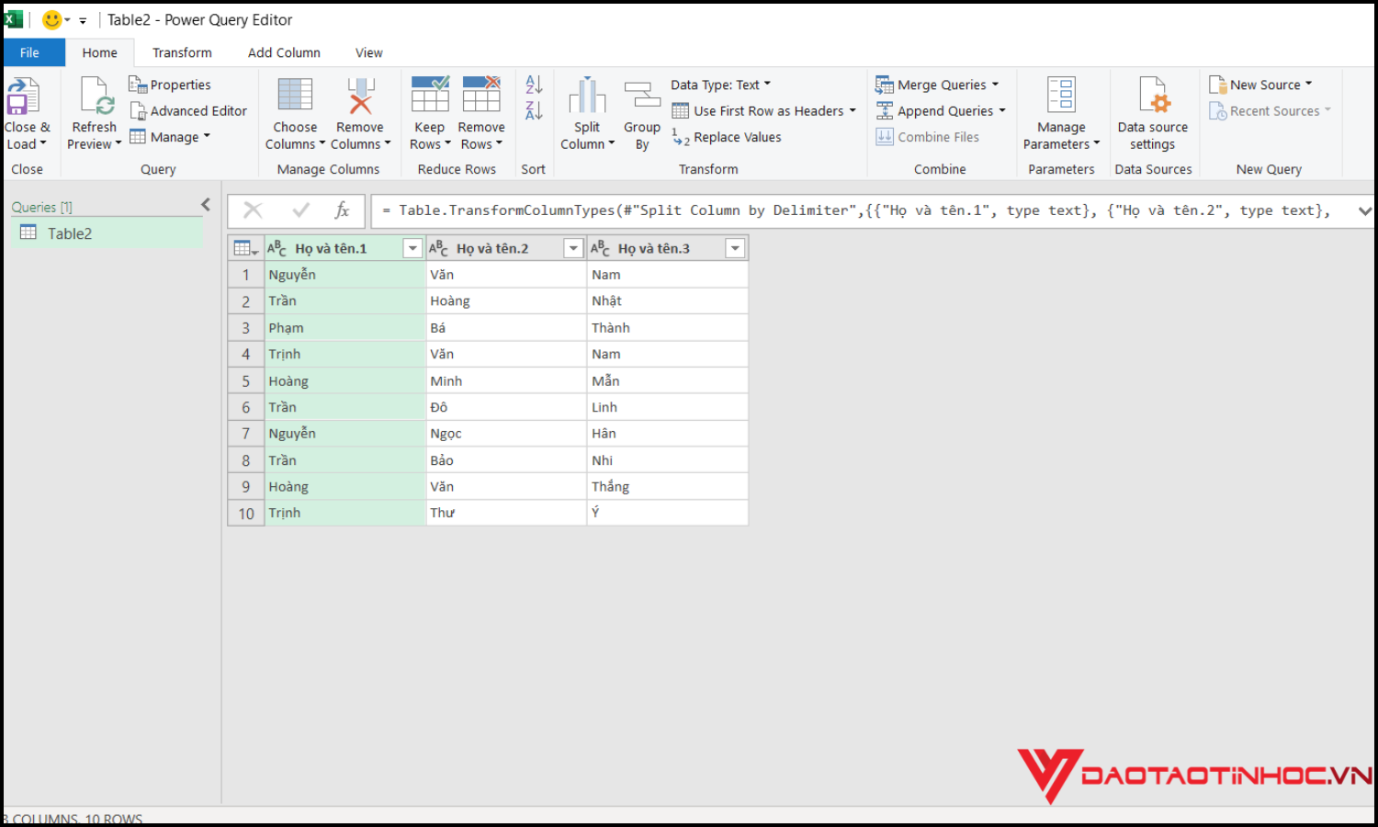Image resolution: width=1378 pixels, height=827 pixels.
Task: Click the ascending sort icon
Action: tap(534, 85)
